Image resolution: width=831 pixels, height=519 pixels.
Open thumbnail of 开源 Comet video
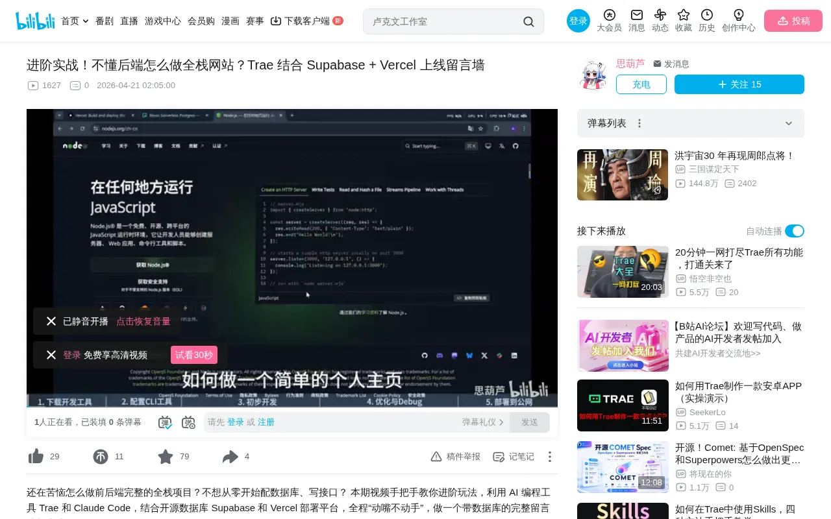(x=623, y=467)
